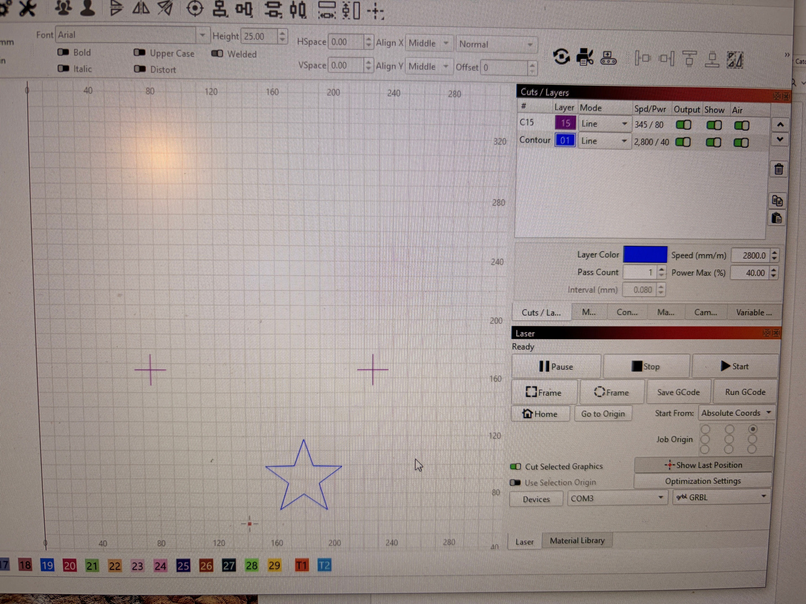Click the Start button
The height and width of the screenshot is (604, 806).
[x=735, y=366]
